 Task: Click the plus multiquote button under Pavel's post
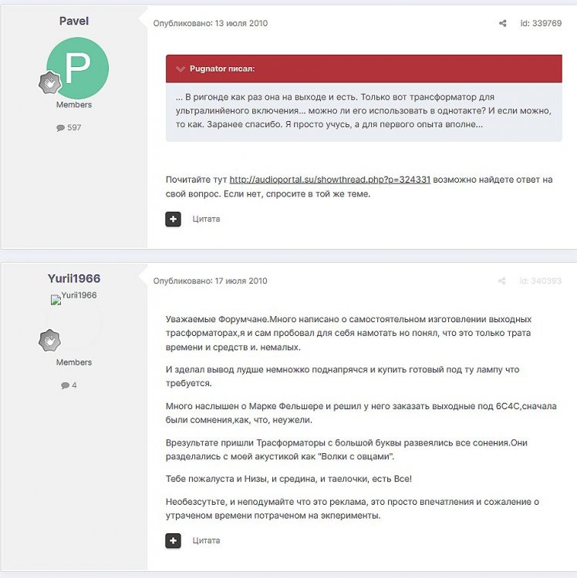tap(173, 219)
